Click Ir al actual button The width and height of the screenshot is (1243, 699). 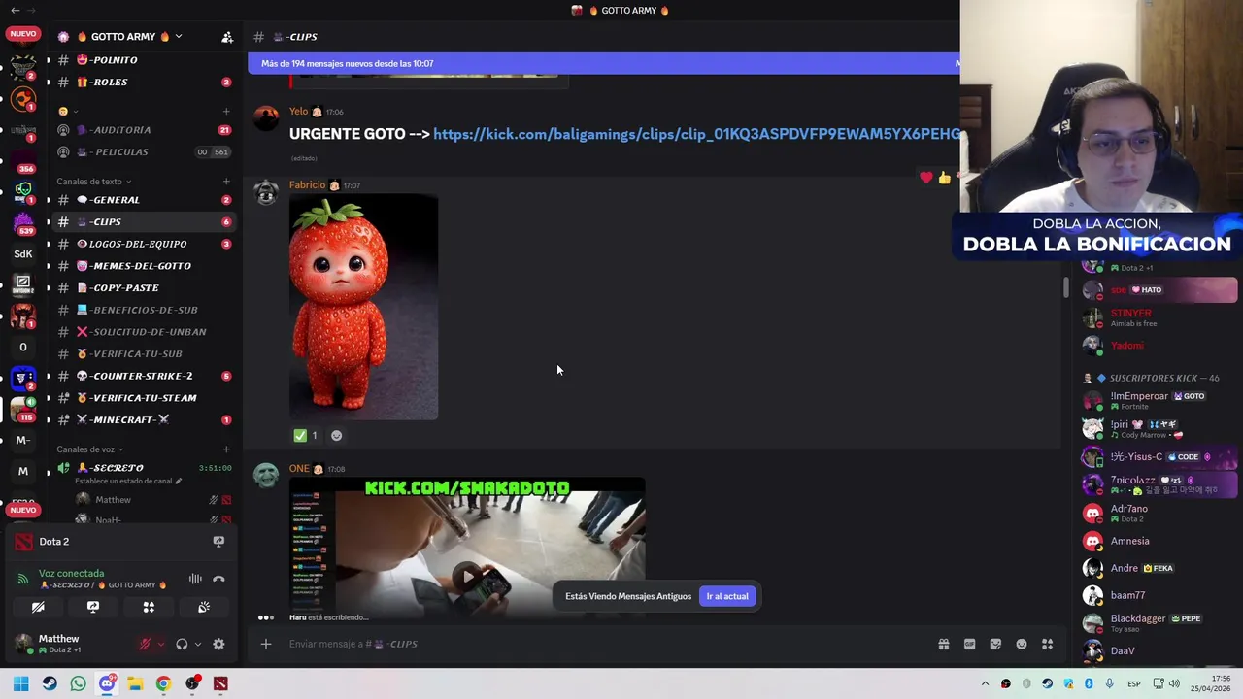pos(727,596)
